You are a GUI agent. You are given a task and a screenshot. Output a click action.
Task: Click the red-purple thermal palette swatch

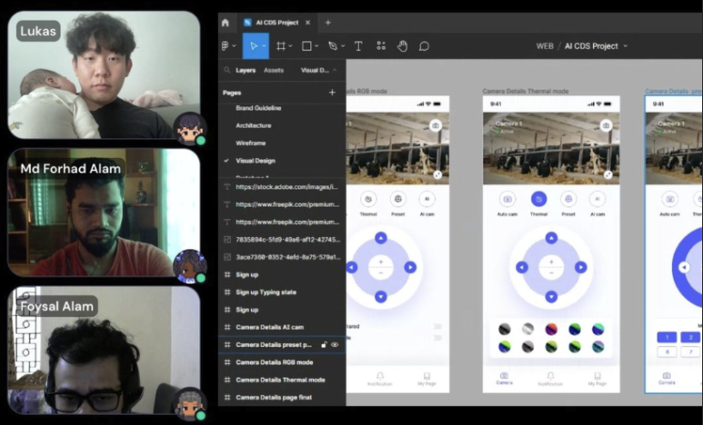click(551, 329)
